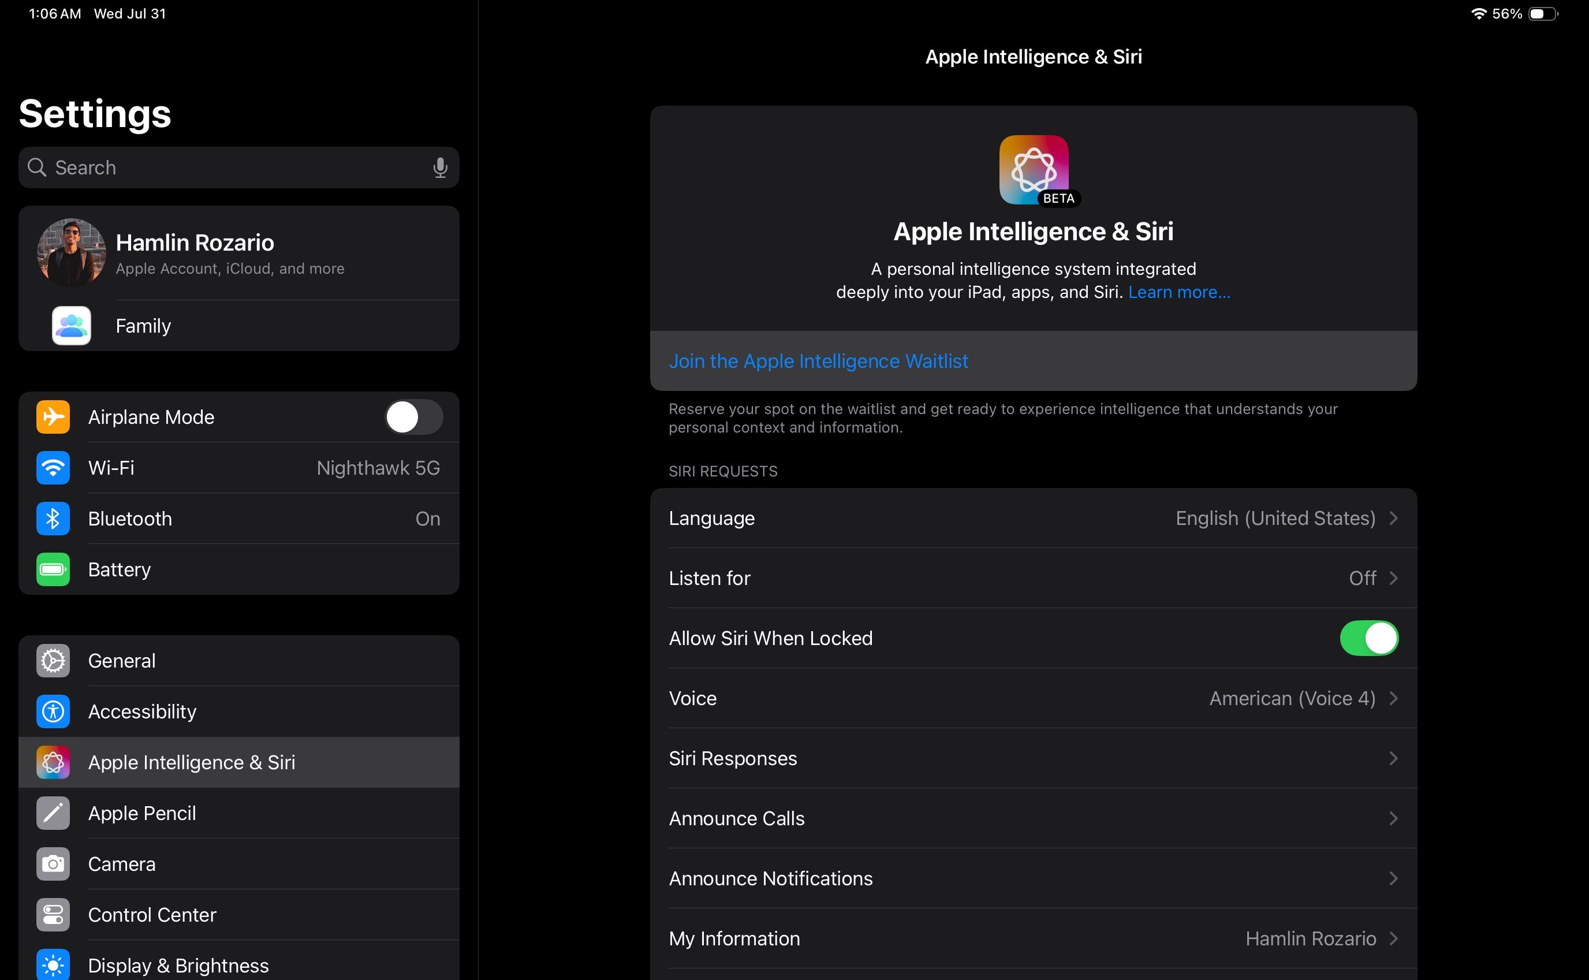Click Learn more about Apple Intelligence

click(1177, 292)
